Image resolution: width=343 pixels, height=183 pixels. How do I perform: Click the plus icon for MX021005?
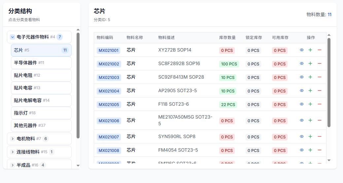[x=310, y=104]
